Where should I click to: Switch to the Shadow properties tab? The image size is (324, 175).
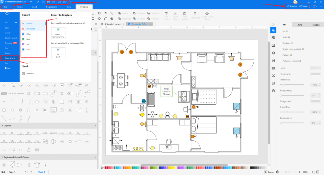(316, 25)
